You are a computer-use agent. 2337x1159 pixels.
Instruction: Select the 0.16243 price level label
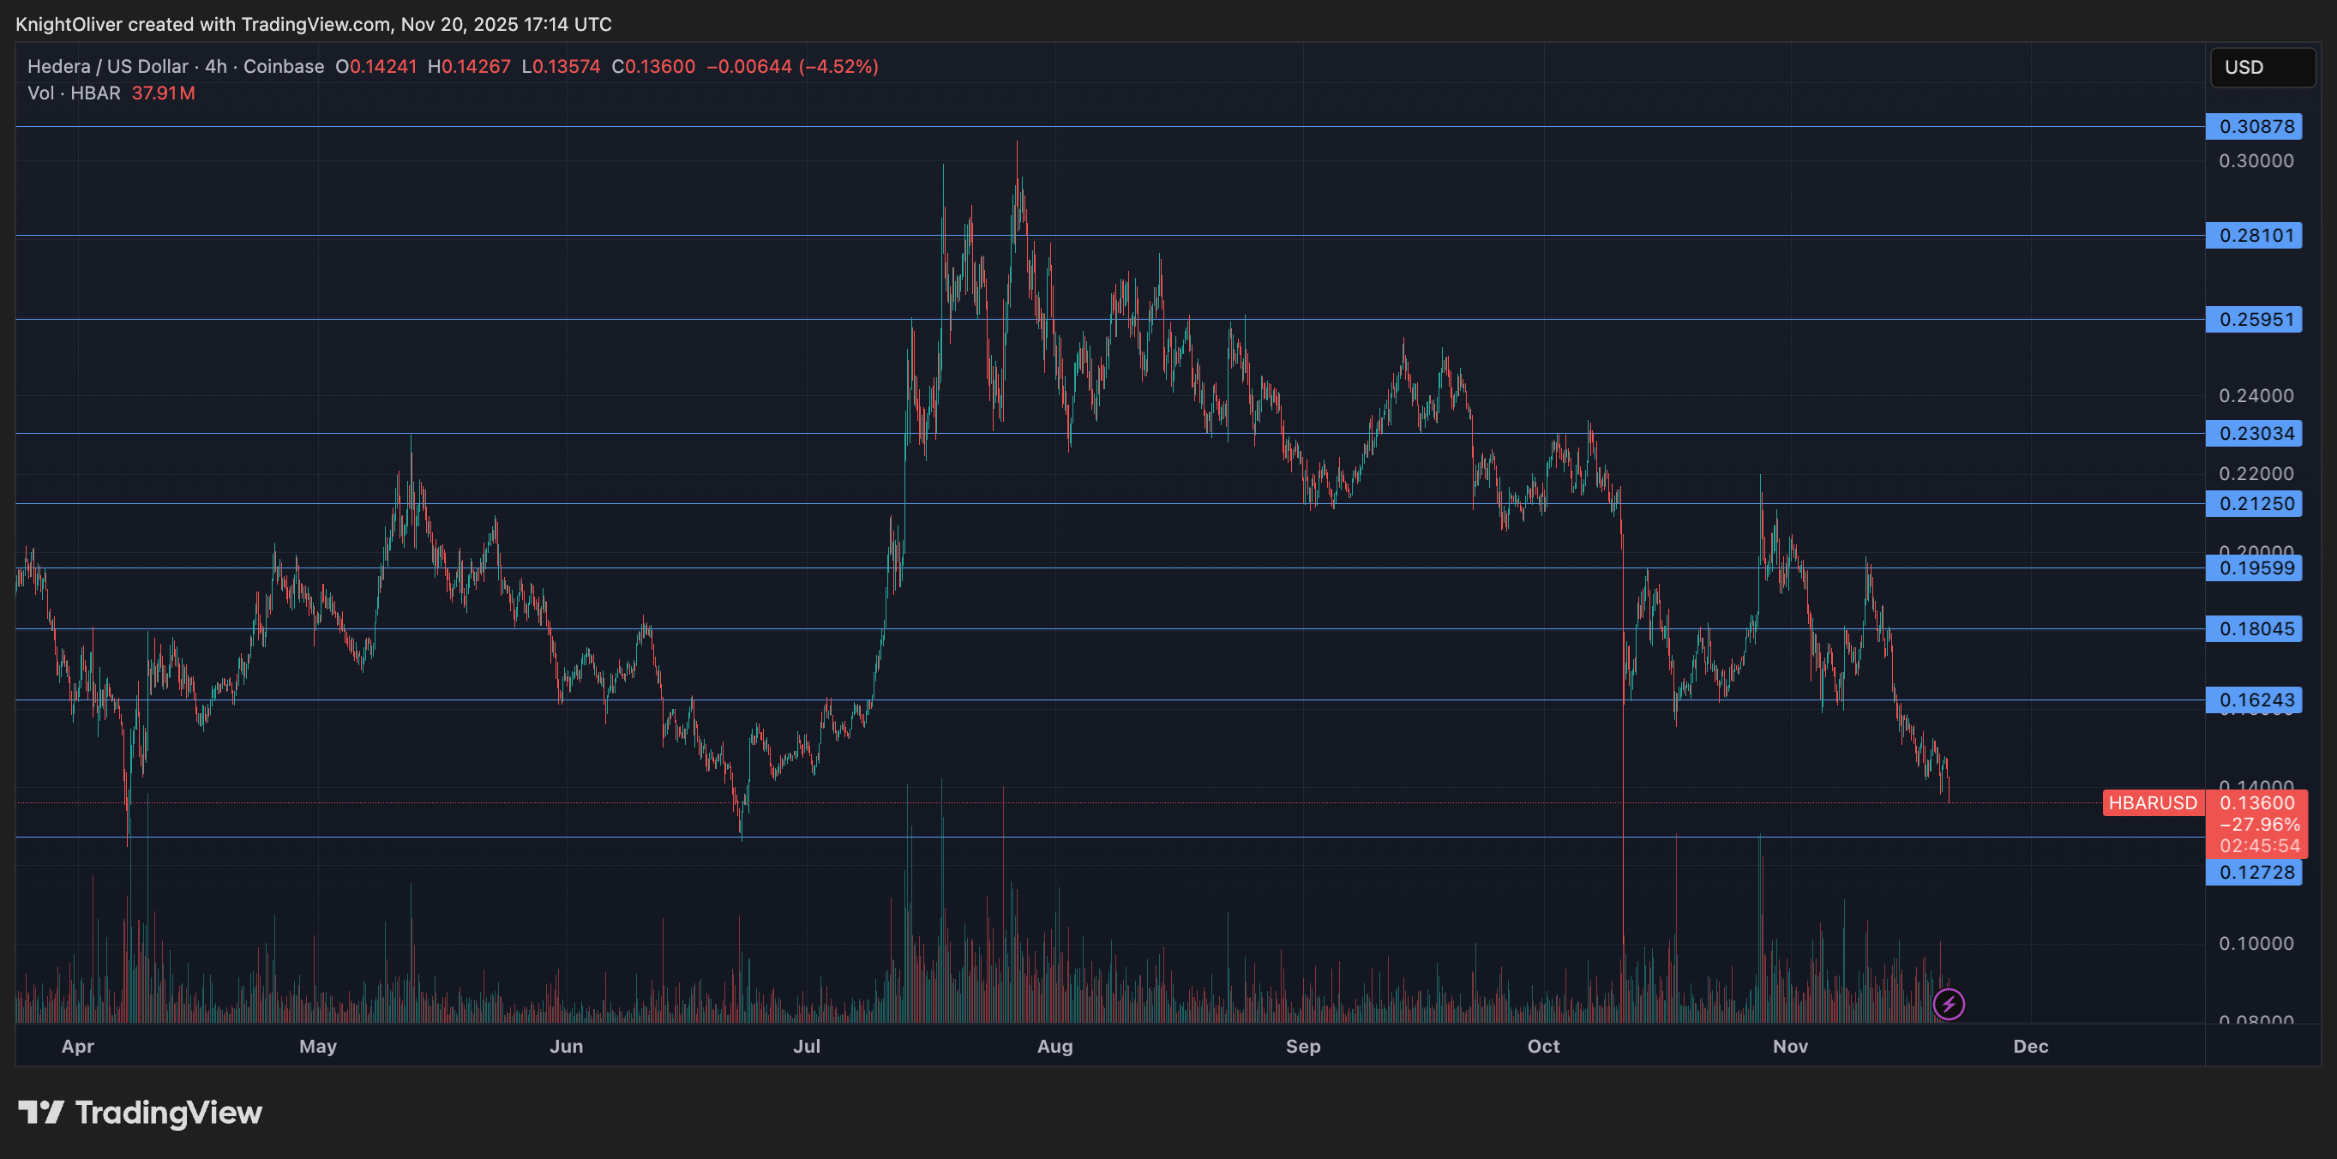(2254, 700)
